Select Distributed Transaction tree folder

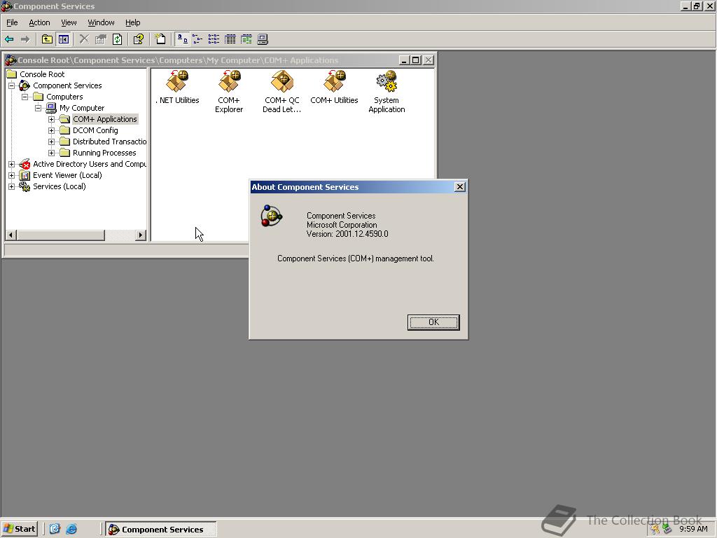coord(109,142)
